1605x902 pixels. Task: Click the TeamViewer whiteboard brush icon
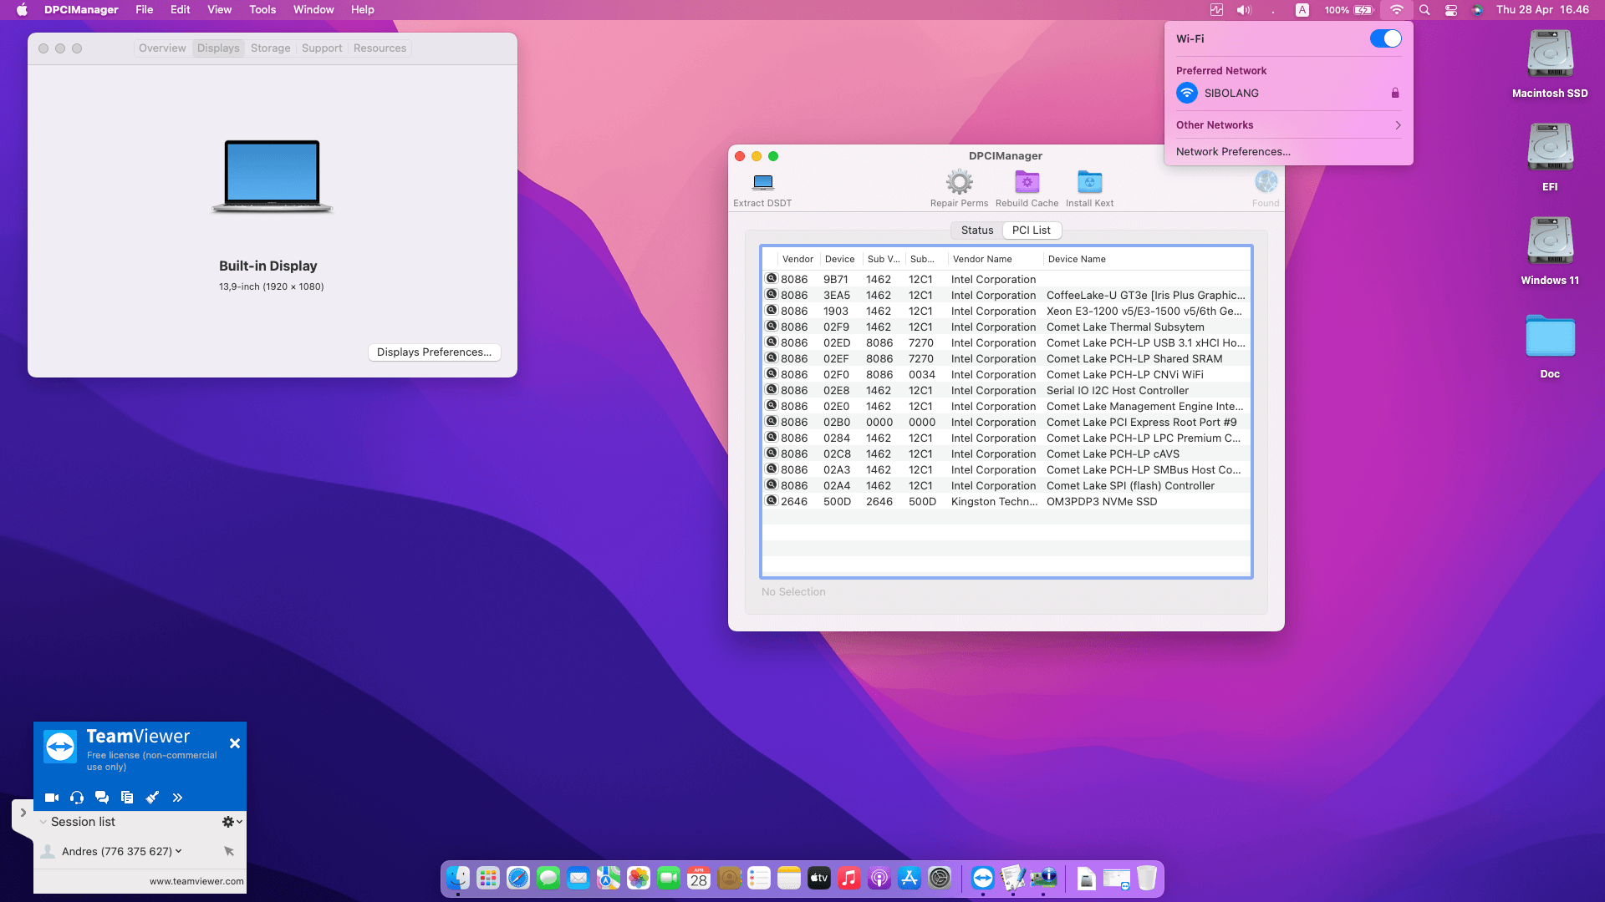click(152, 798)
